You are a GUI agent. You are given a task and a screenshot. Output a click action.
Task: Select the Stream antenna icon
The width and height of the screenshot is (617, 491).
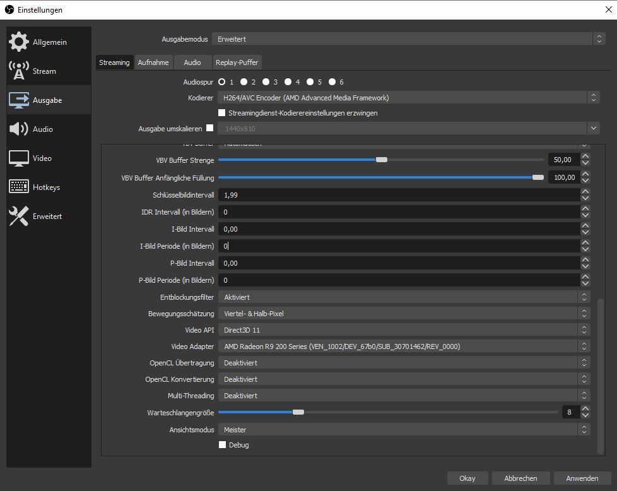pyautogui.click(x=19, y=71)
